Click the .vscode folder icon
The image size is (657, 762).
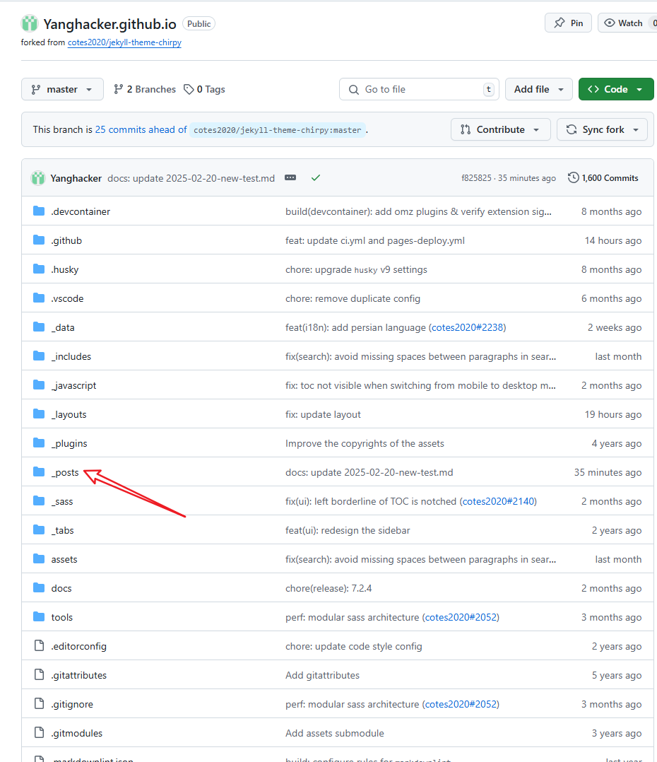point(39,298)
